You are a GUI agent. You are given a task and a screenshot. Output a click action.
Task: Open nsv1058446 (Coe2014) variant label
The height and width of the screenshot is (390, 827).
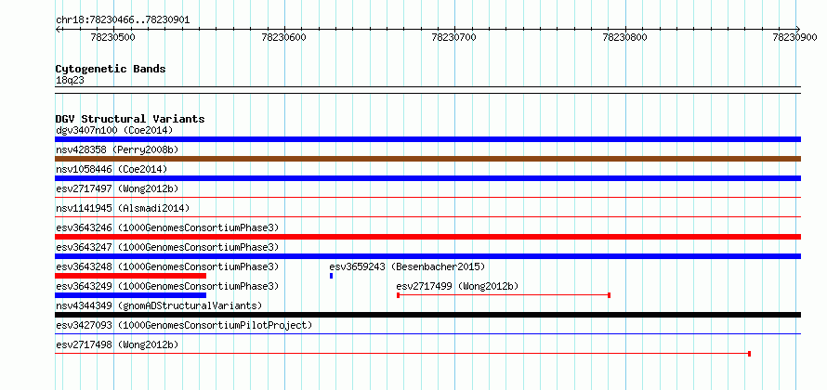pos(112,169)
